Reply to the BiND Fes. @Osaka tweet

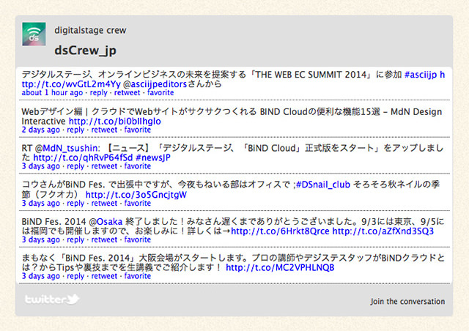(75, 239)
